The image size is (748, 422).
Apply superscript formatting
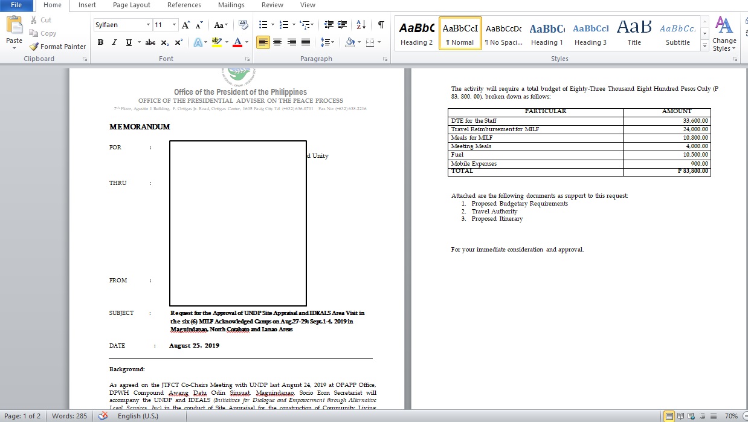[x=179, y=42]
